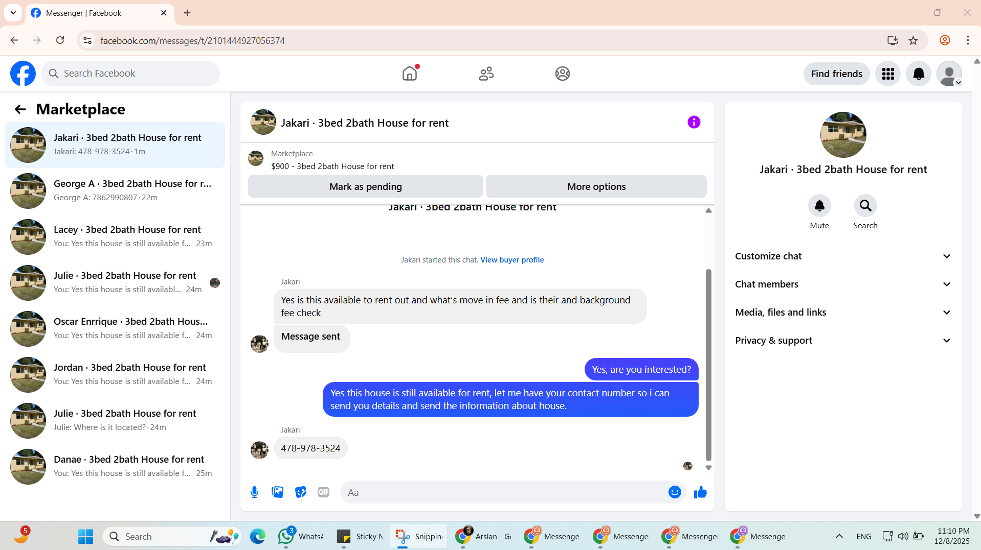Bookmark this page with star icon
The image size is (981, 550).
click(x=913, y=40)
